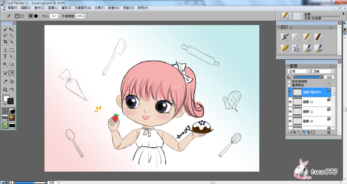The image size is (347, 184).
Task: Open the 忽略 composite depth dropdown
Action: tap(323, 71)
